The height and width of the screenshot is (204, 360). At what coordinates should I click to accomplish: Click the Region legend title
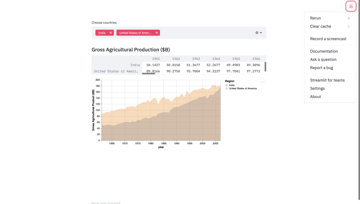point(229,81)
